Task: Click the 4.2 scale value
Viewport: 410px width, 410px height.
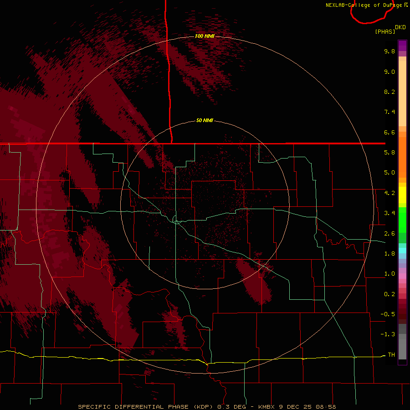Action: pyautogui.click(x=389, y=193)
